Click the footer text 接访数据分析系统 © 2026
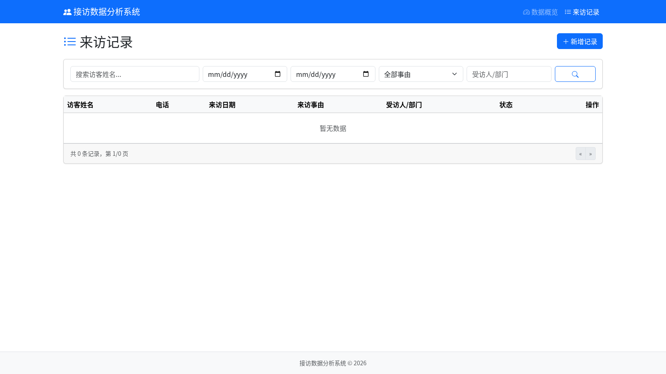This screenshot has height=374, width=666. point(333,363)
